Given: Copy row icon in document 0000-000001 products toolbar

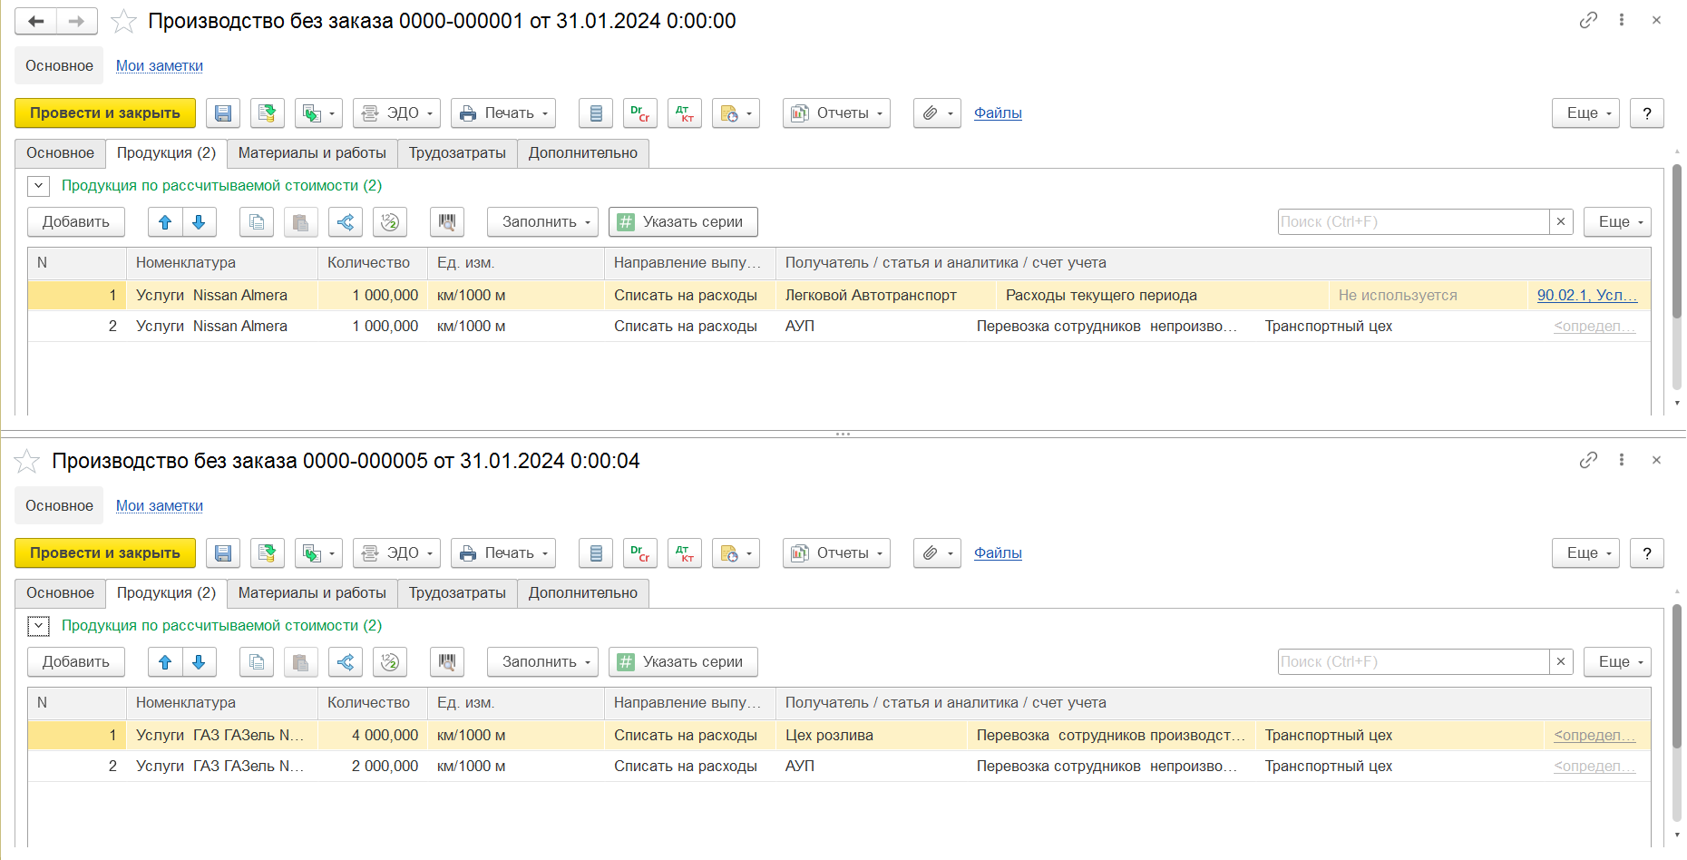Looking at the screenshot, I should (x=257, y=222).
